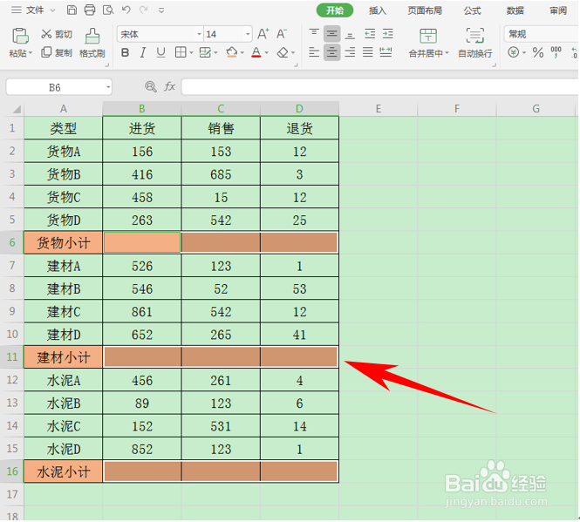This screenshot has height=522, width=580.
Task: Toggle middle vertical alignment
Action: click(x=331, y=34)
